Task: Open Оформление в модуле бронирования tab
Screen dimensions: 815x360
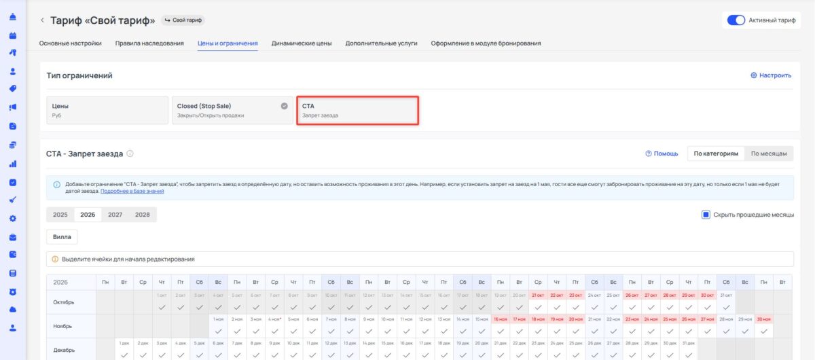Action: click(486, 43)
